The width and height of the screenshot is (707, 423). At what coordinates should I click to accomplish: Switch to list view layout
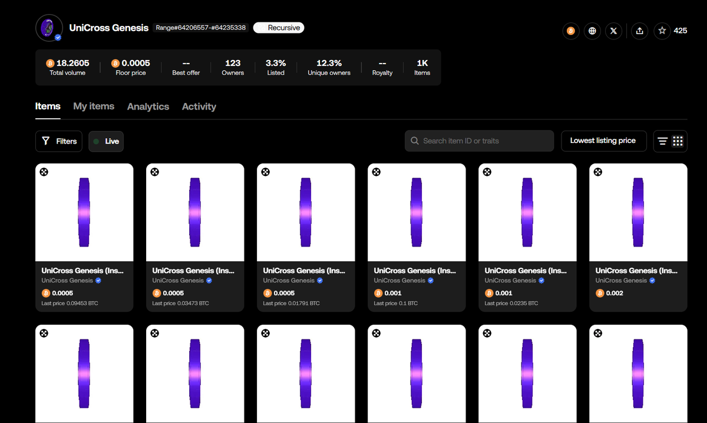[663, 141]
